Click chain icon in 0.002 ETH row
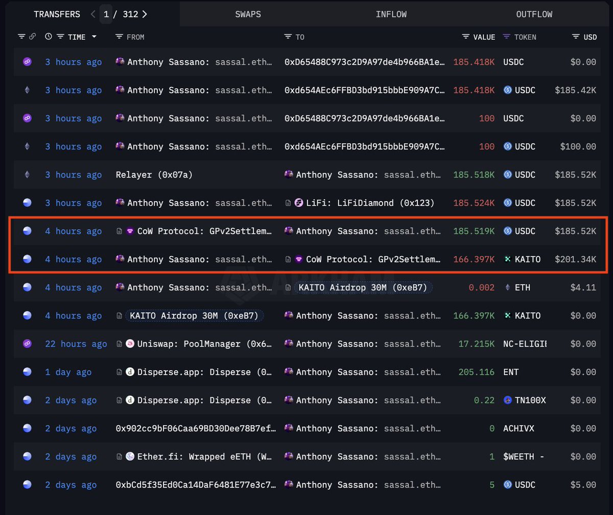This screenshot has width=613, height=515. (27, 287)
